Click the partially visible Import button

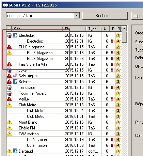137,16
